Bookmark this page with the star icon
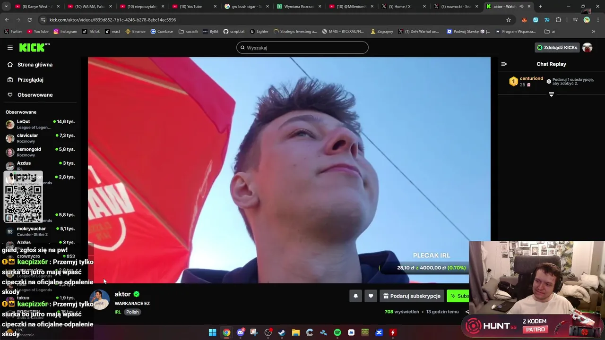This screenshot has height=340, width=605. (509, 20)
